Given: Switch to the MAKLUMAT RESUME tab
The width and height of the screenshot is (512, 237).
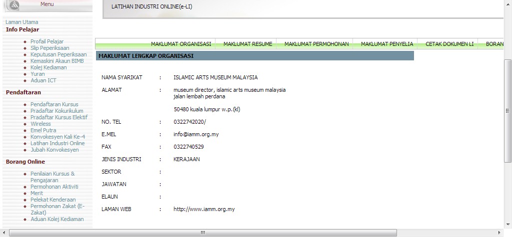Looking at the screenshot, I should tap(248, 44).
